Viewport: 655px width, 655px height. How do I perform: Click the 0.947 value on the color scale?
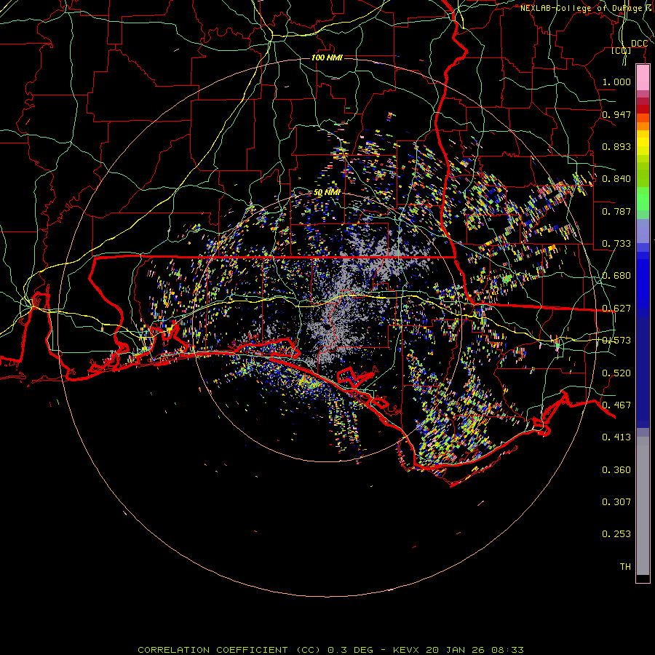tap(616, 114)
